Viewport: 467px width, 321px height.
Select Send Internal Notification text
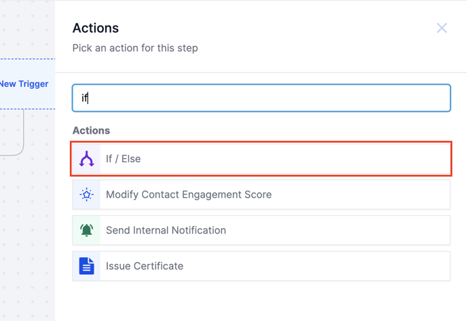[x=166, y=231]
